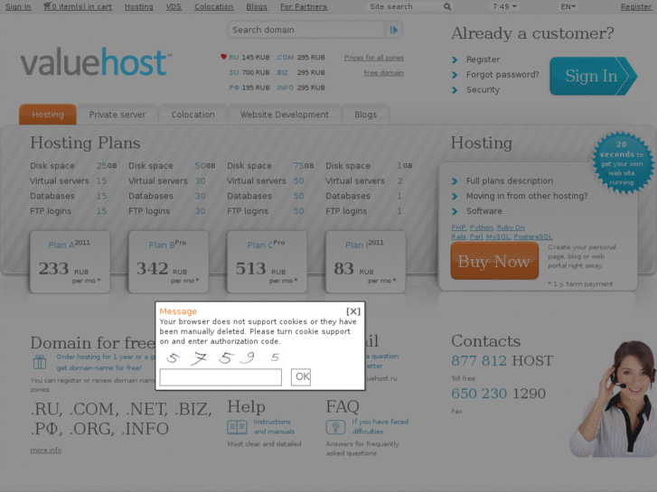Open Full plans description link

pos(510,181)
